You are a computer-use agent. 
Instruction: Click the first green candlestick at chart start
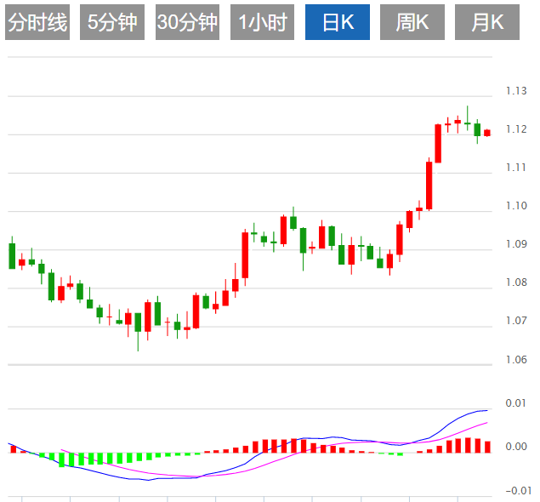tap(12, 256)
